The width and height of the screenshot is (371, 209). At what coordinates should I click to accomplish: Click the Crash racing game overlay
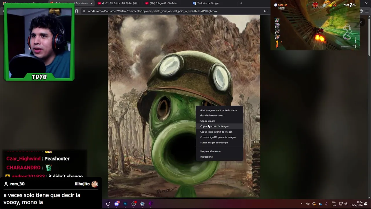point(316,25)
